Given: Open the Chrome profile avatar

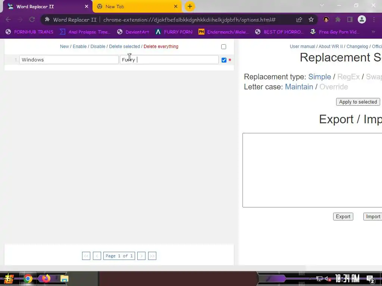Looking at the screenshot, I should [362, 19].
